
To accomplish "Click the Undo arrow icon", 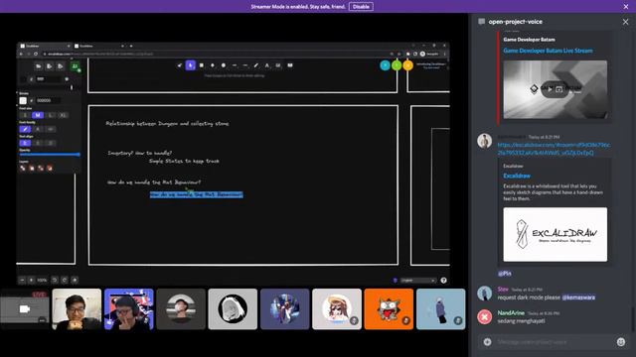I will click(x=55, y=280).
